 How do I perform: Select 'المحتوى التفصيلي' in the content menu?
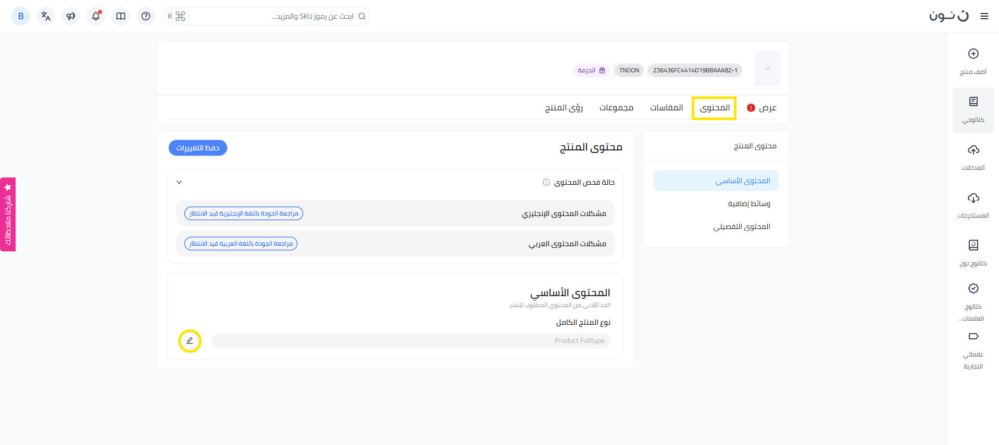point(742,226)
